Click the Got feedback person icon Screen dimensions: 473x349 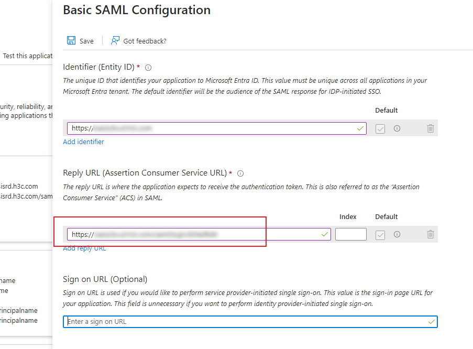[x=115, y=40]
